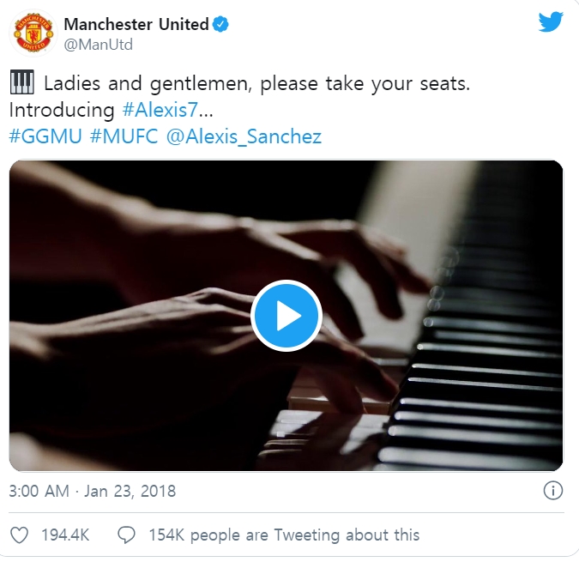View 154K people are Tweeting about this
This screenshot has height=562, width=579.
point(284,535)
